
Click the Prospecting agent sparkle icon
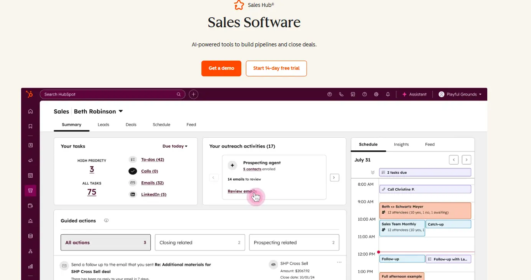[232, 165]
